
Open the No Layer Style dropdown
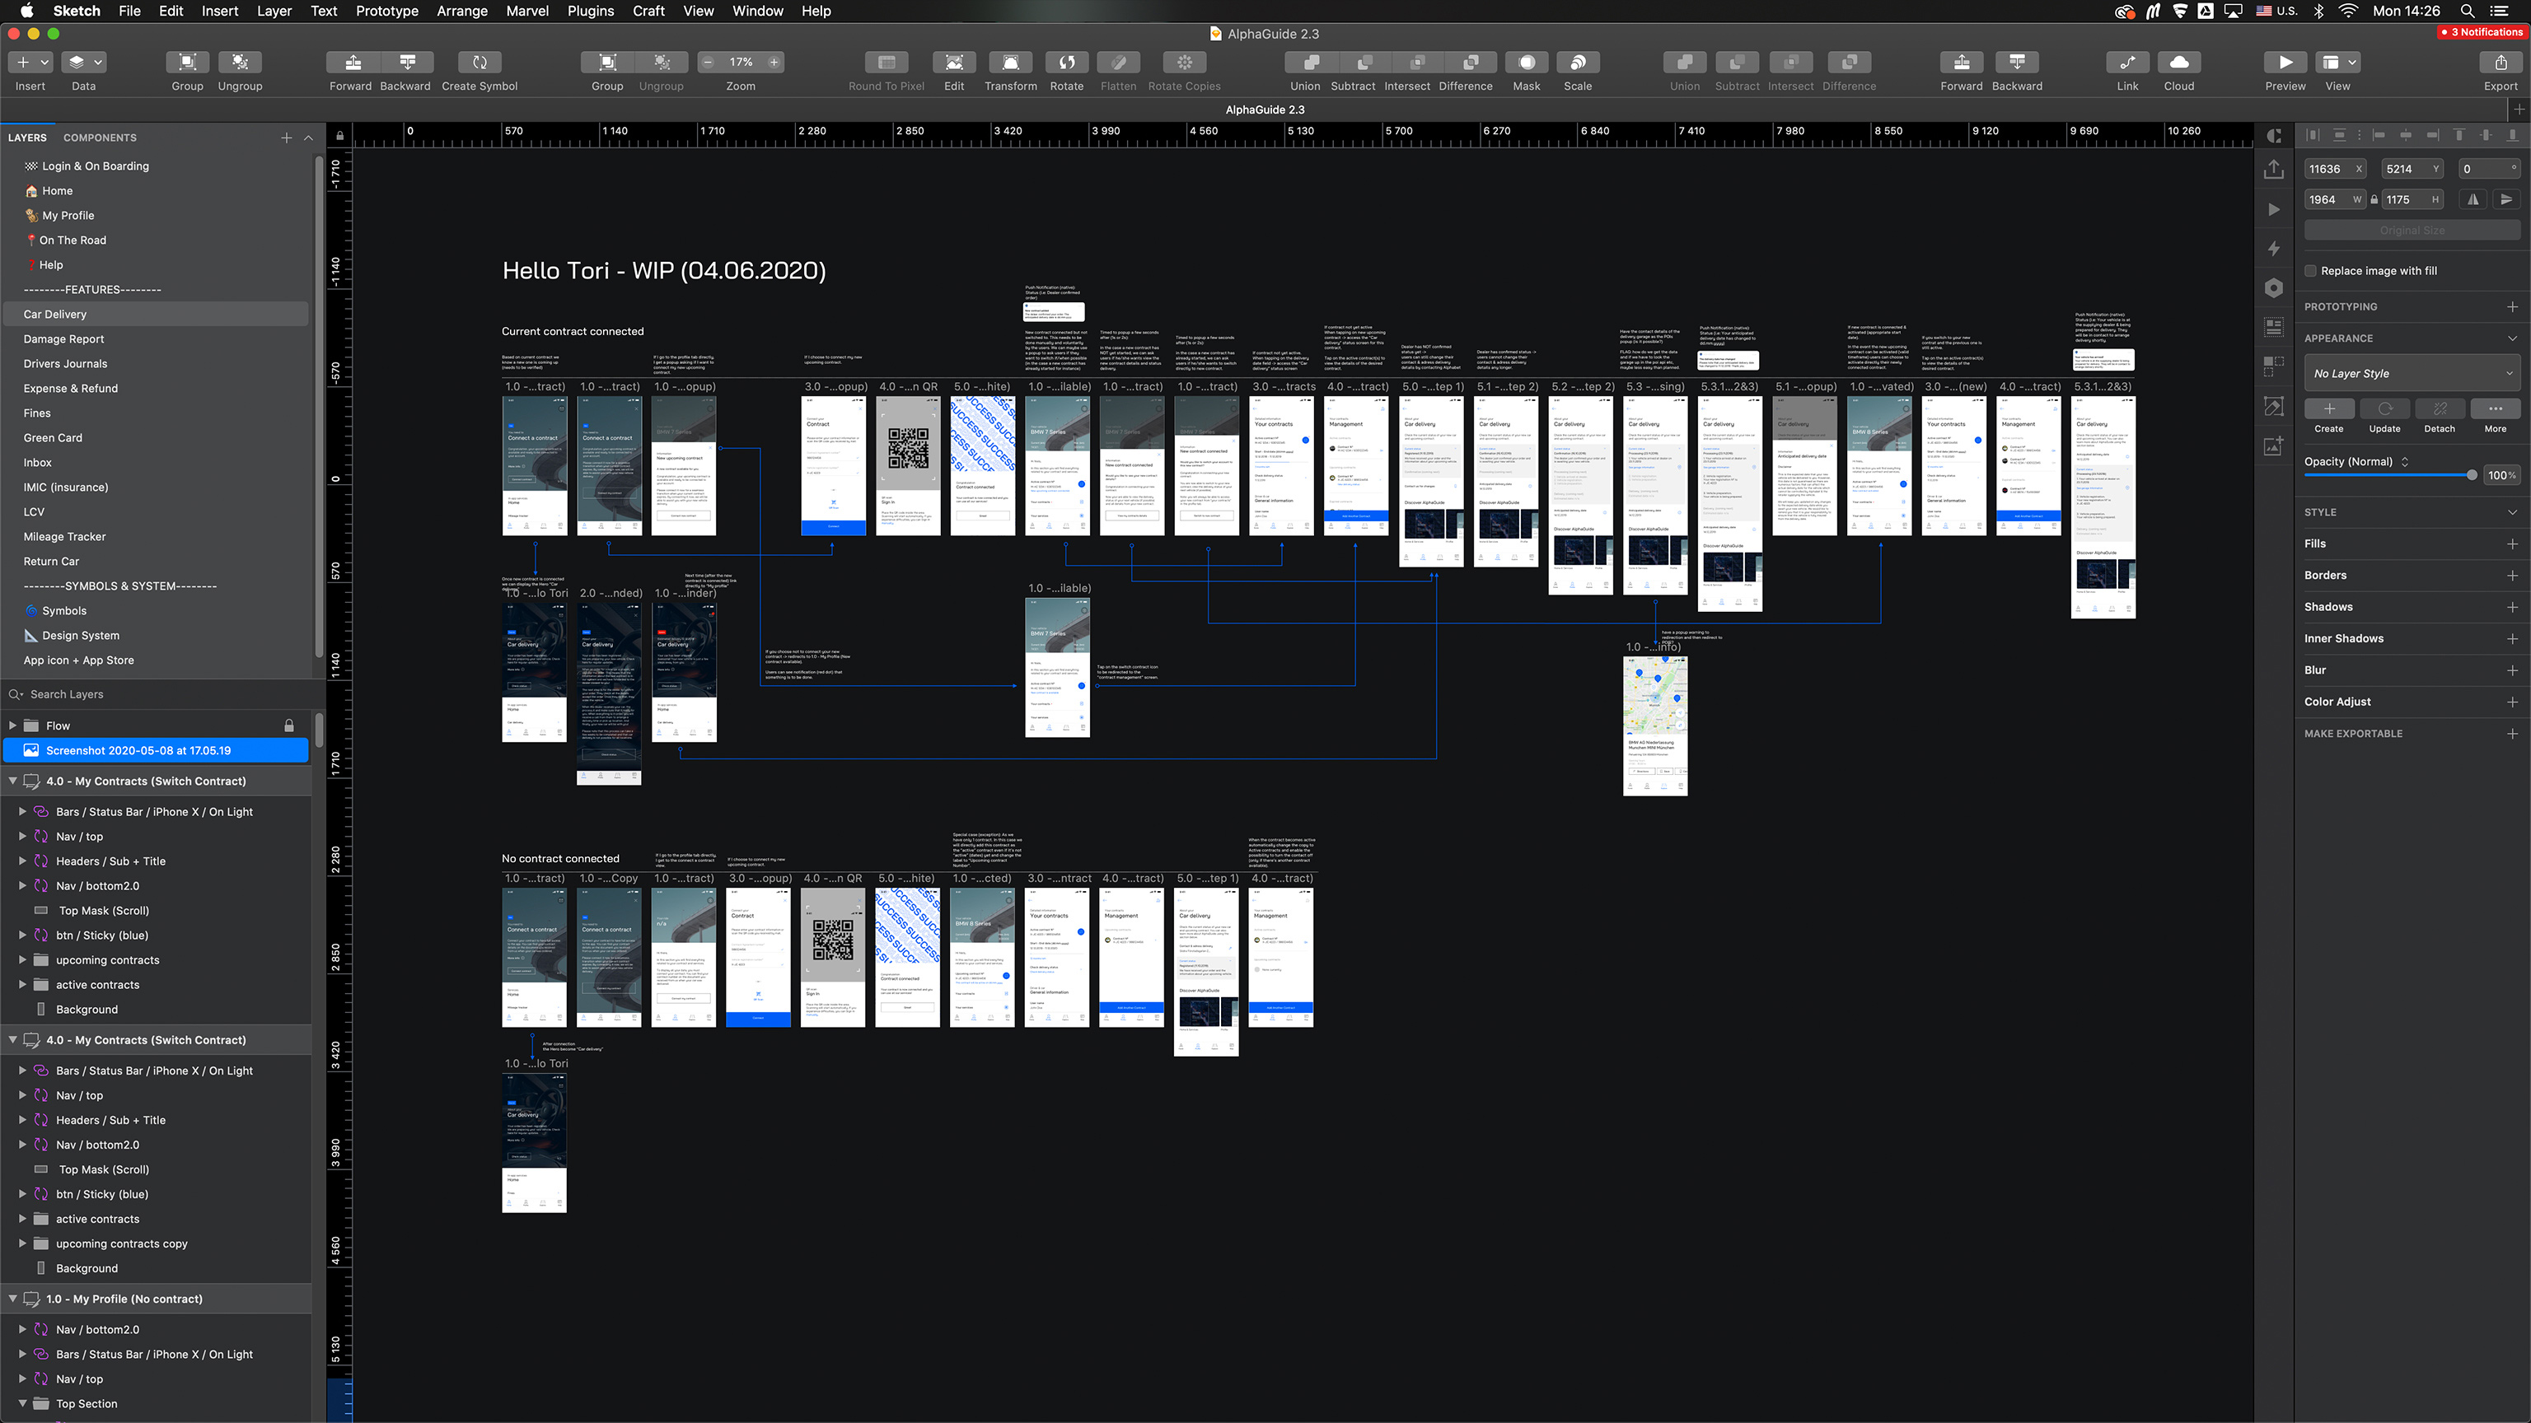pos(2412,374)
